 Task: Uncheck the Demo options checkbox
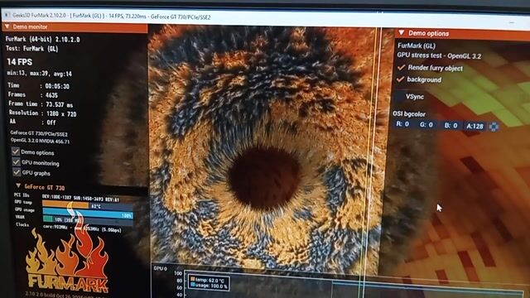pyautogui.click(x=16, y=151)
